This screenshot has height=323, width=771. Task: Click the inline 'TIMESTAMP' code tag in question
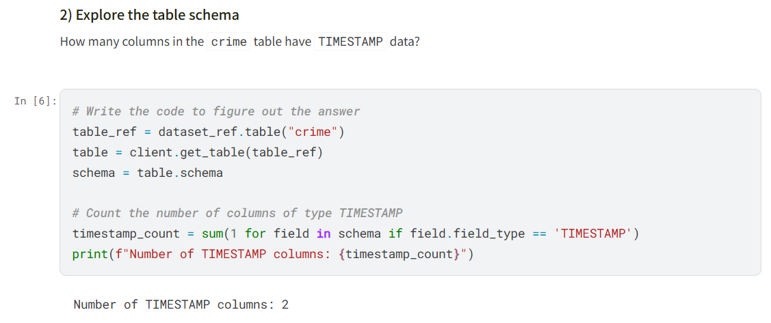tap(350, 42)
